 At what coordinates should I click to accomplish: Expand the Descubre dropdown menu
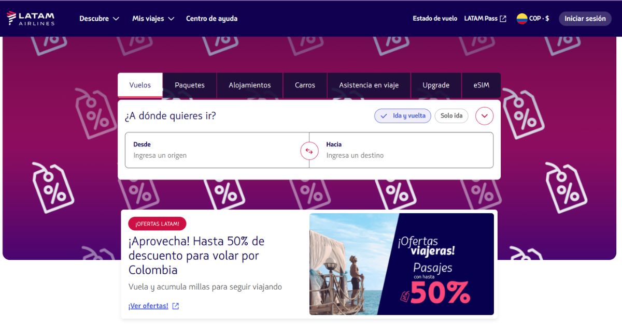(x=99, y=19)
